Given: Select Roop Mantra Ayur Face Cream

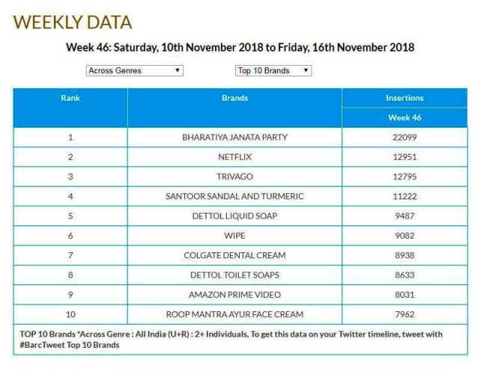Looking at the screenshot, I should click(235, 314).
